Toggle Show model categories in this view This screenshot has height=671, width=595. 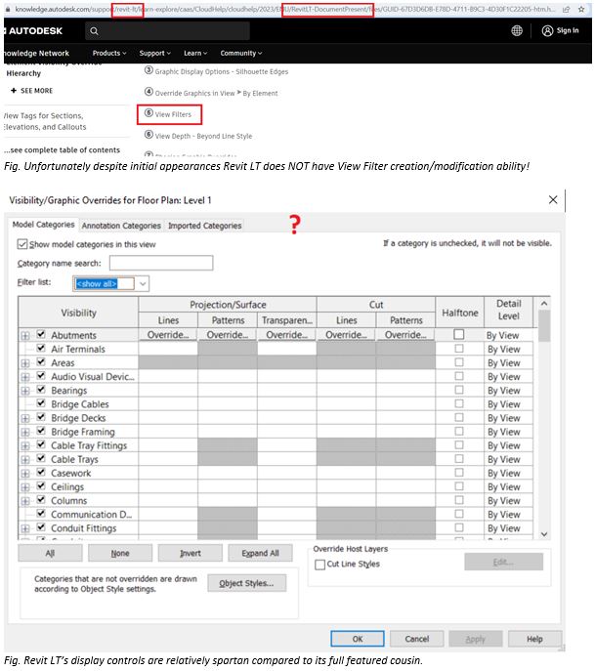click(x=22, y=244)
